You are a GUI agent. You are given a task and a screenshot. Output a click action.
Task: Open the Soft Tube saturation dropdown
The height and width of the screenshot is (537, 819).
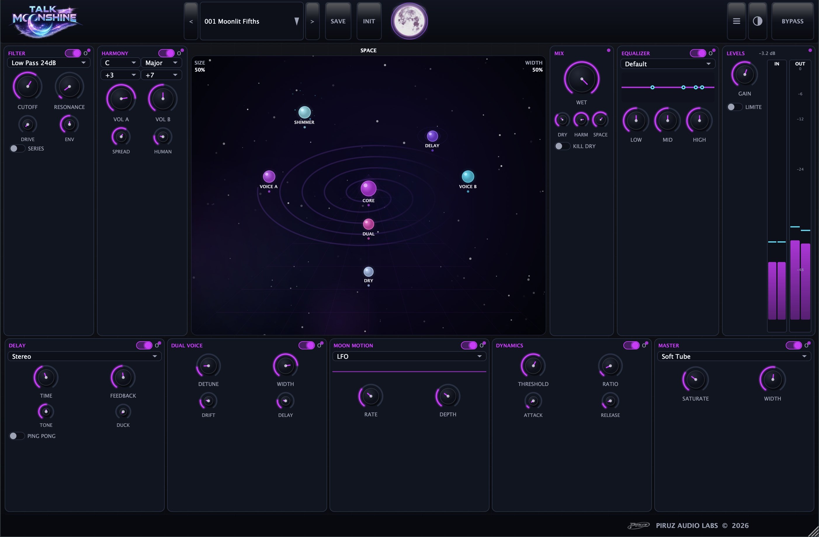click(x=734, y=357)
